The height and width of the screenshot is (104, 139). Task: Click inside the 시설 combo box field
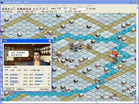pos(81,9)
